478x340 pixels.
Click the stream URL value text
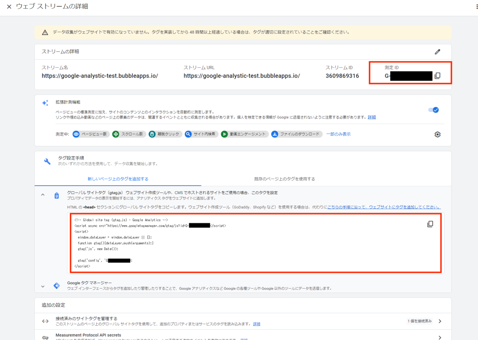click(x=242, y=76)
